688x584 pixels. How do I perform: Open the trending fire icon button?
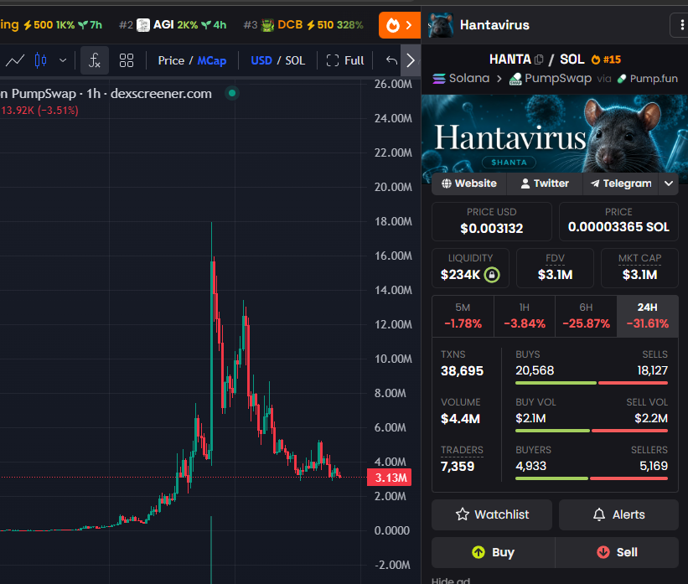click(x=399, y=25)
